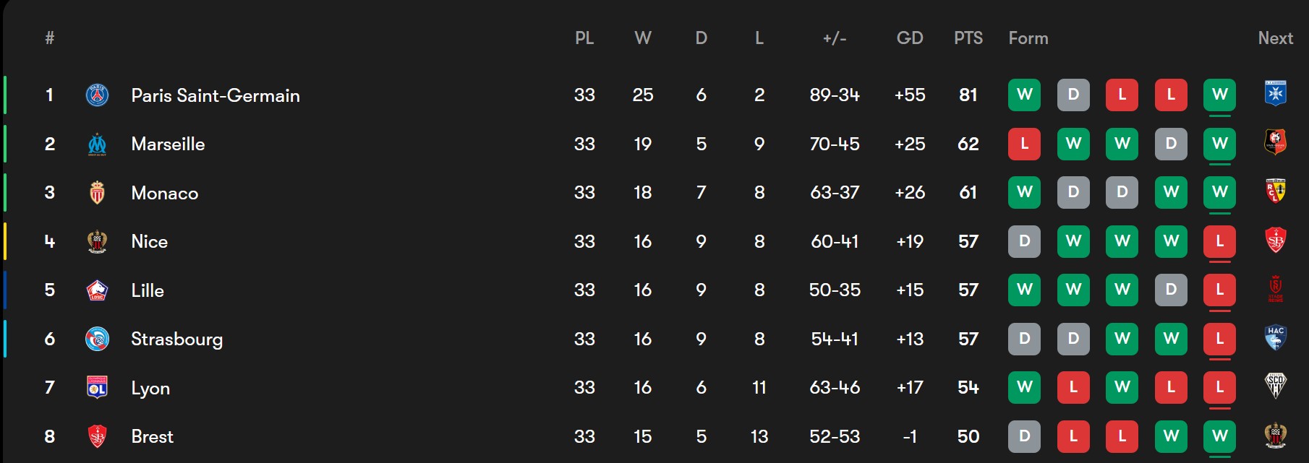This screenshot has width=1309, height=463.
Task: Open the Brest team name link
Action: [x=152, y=436]
